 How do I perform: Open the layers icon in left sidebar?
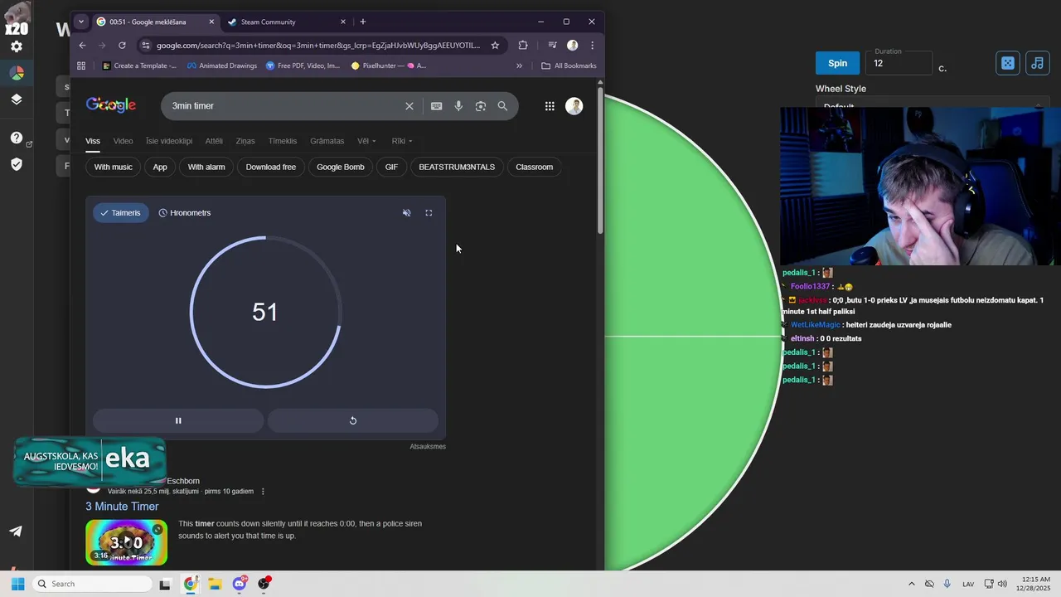pyautogui.click(x=17, y=99)
